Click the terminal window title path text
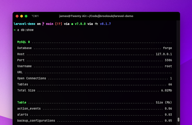Image resolution: width=192 pixels, height=125 pixels. [96, 16]
